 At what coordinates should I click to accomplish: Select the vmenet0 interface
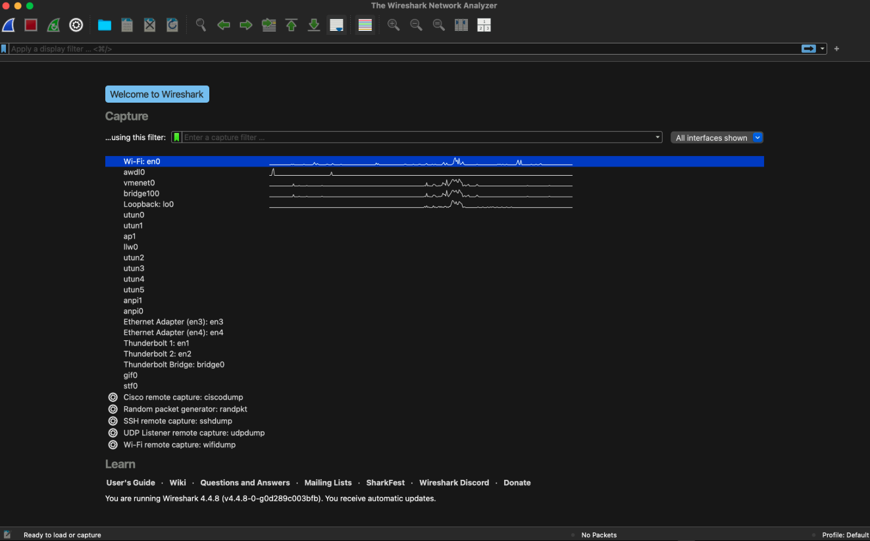(434, 183)
